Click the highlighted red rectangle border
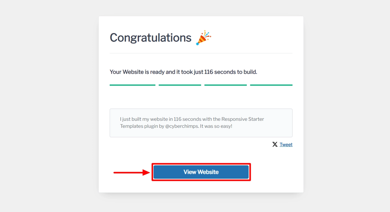Image resolution: width=390 pixels, height=212 pixels. tap(201, 163)
